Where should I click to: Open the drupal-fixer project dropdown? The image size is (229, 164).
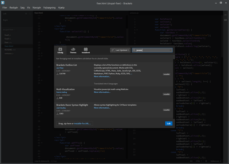[9, 30]
